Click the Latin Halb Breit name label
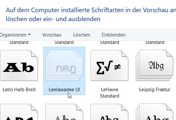176x120 pixels. coord(19,90)
